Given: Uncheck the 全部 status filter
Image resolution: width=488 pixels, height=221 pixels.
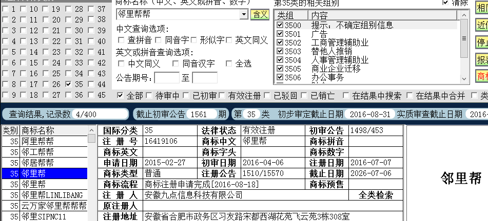Looking at the screenshot, I should pyautogui.click(x=120, y=95).
